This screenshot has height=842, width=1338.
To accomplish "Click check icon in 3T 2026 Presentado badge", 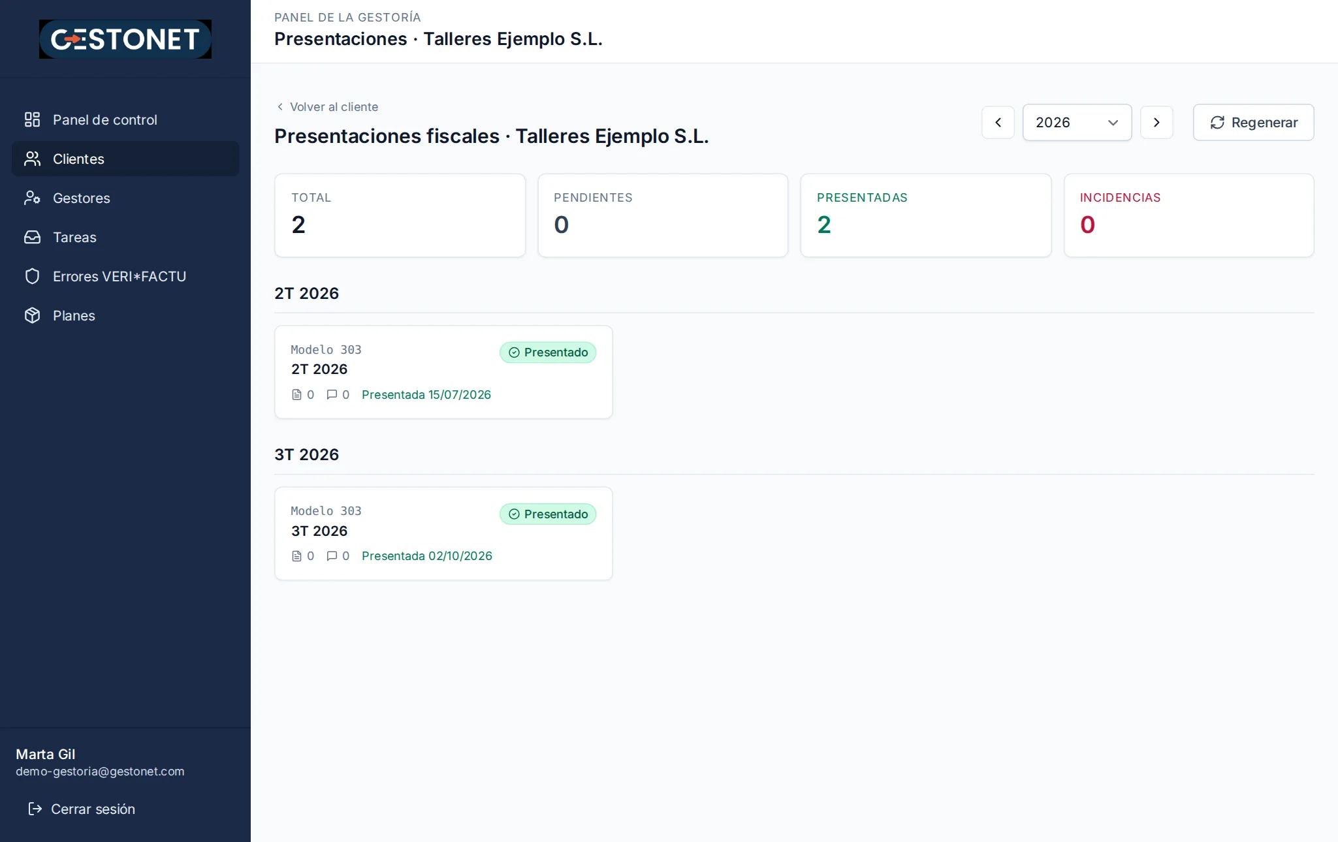I will [x=514, y=514].
